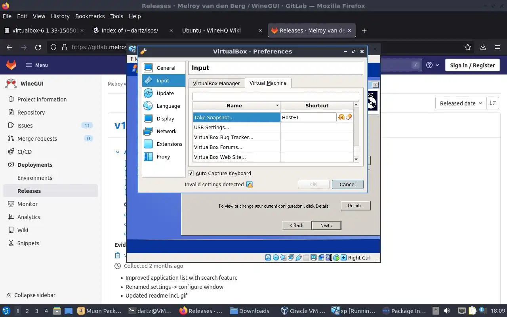Image resolution: width=507 pixels, height=317 pixels.
Task: Click virtualization V icon in VM status bar
Action: pyautogui.click(x=328, y=258)
